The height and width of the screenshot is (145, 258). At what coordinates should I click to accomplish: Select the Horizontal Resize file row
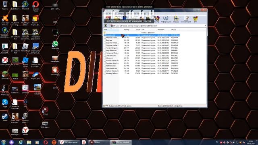tap(141, 53)
